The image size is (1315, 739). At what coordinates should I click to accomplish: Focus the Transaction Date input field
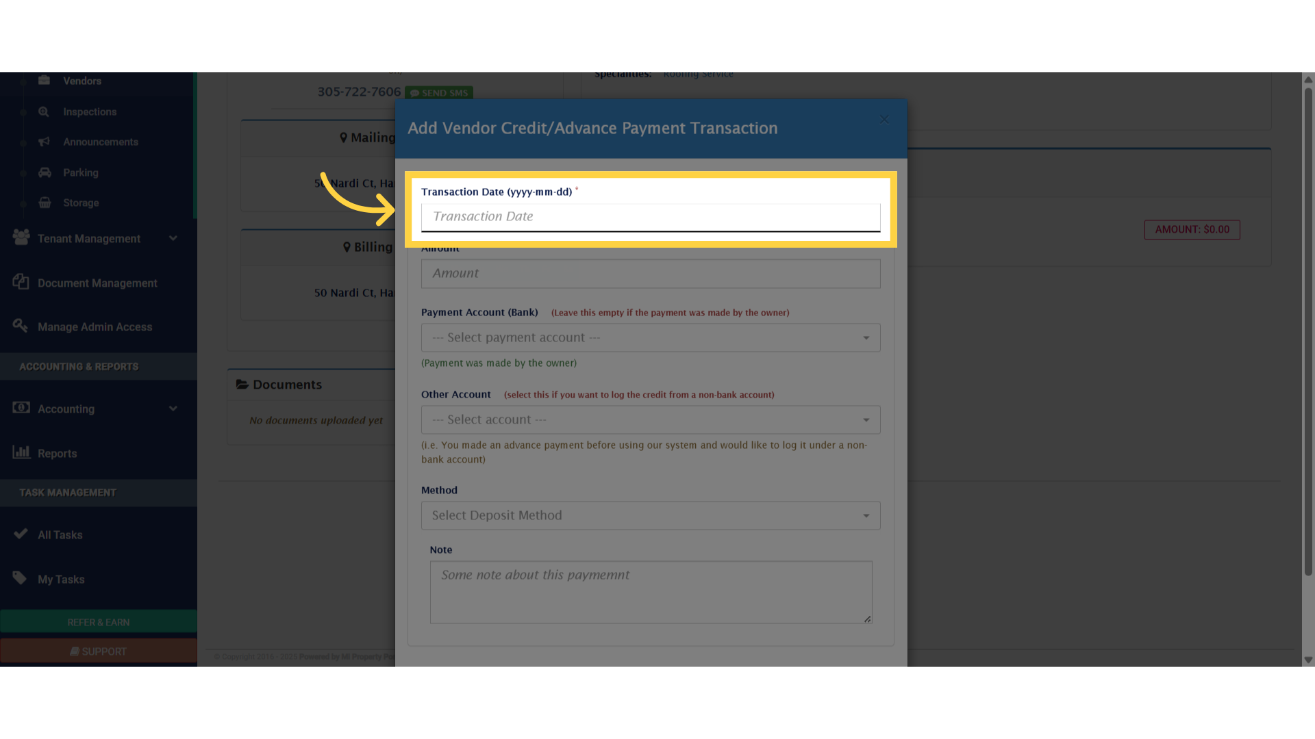coord(651,217)
